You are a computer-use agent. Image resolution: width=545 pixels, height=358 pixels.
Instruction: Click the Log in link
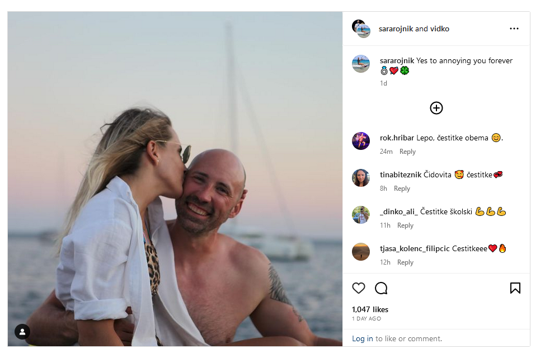pos(363,338)
